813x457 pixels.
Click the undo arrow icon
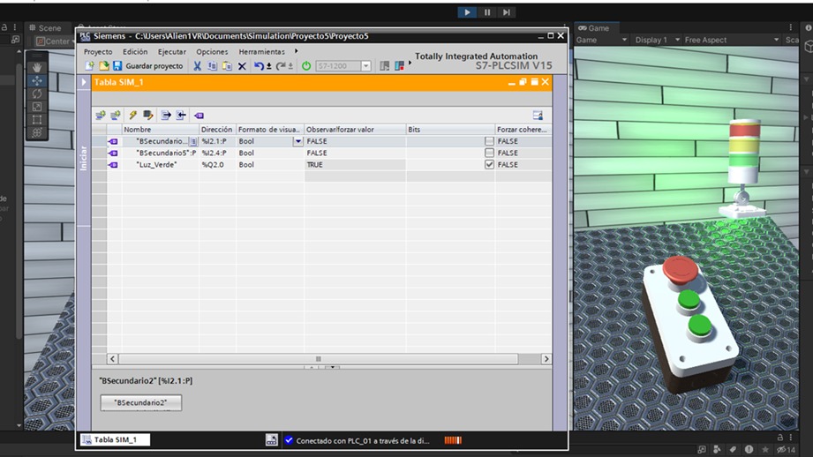tap(259, 66)
